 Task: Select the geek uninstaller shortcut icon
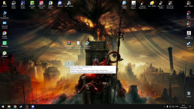click(x=69, y=4)
